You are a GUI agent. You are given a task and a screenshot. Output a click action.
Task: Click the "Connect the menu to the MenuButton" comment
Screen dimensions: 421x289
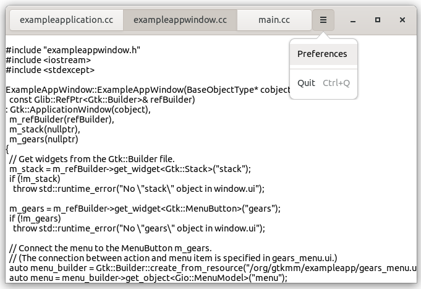[x=111, y=248]
